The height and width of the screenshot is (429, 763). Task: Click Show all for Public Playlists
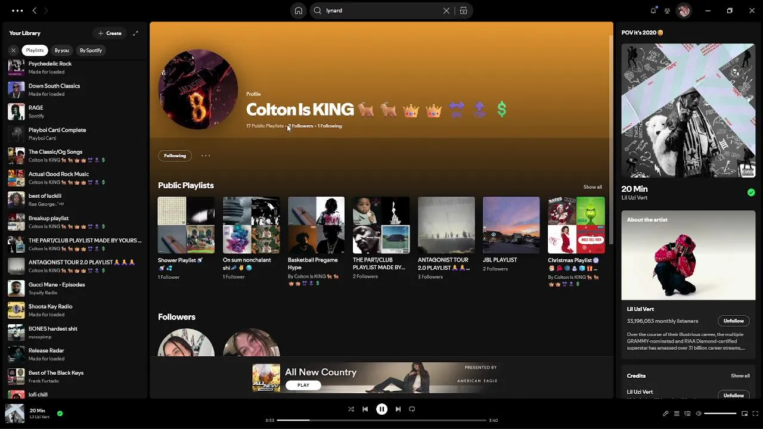tap(593, 187)
